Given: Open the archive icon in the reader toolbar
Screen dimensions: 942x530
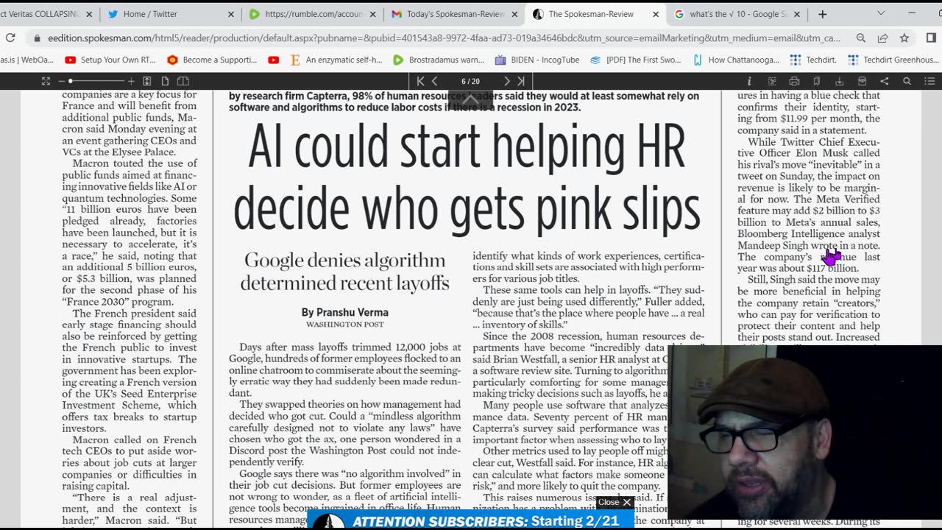Looking at the screenshot, I should tap(862, 81).
